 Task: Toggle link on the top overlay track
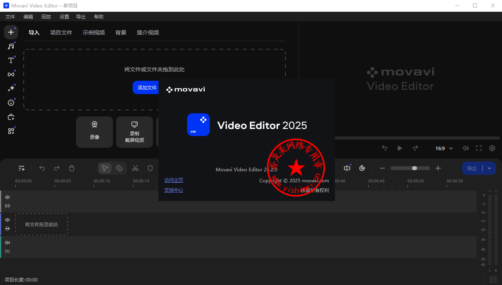click(7, 206)
